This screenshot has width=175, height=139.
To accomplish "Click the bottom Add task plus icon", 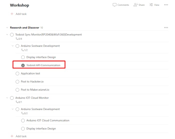I will (x=12, y=136).
